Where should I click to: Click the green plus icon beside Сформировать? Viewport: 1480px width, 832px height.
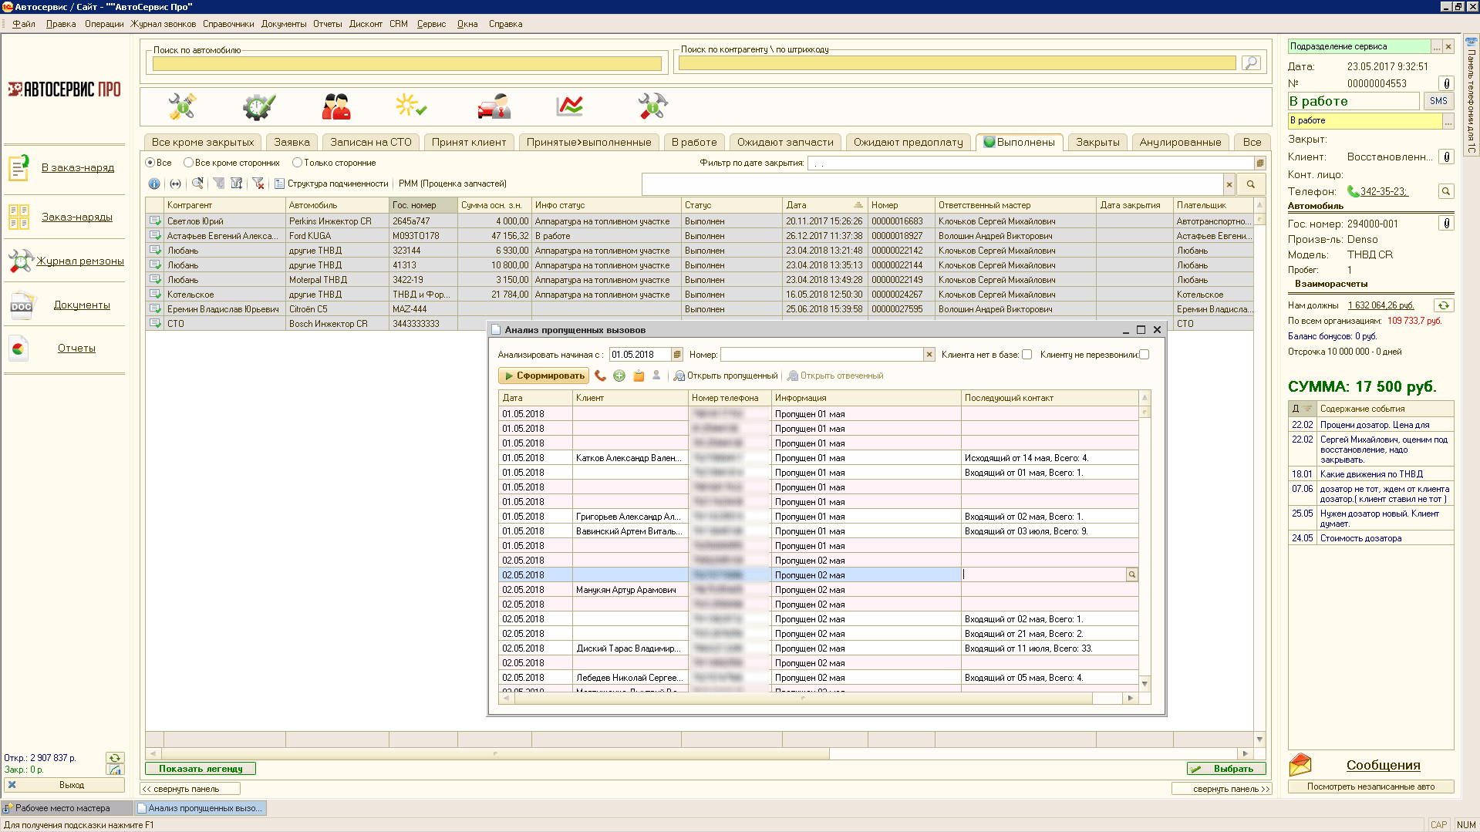click(x=619, y=376)
